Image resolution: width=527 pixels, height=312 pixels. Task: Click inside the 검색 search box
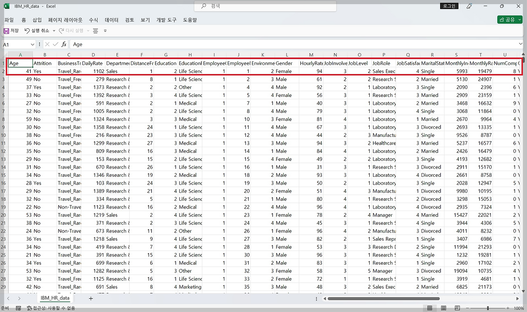click(x=265, y=6)
